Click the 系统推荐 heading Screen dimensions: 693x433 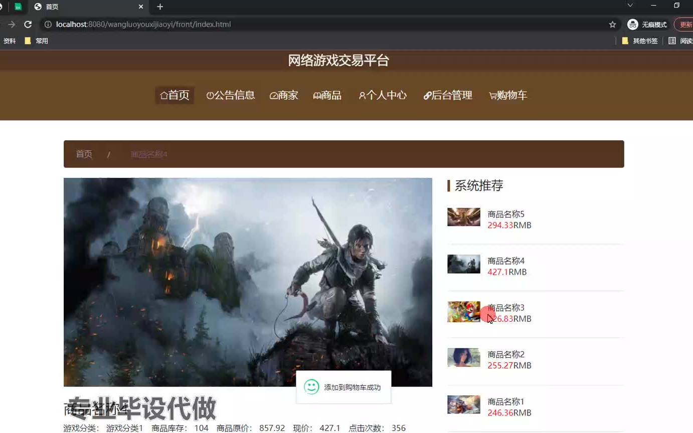pyautogui.click(x=479, y=185)
